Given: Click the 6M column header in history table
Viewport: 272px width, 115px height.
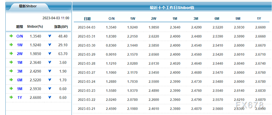Looking at the screenshot, I should click(217, 19).
